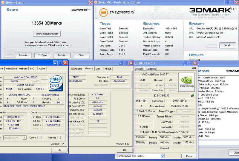Open About tab in CPU-Z processor window
Screen dimensions: 239x161
click(42, 69)
